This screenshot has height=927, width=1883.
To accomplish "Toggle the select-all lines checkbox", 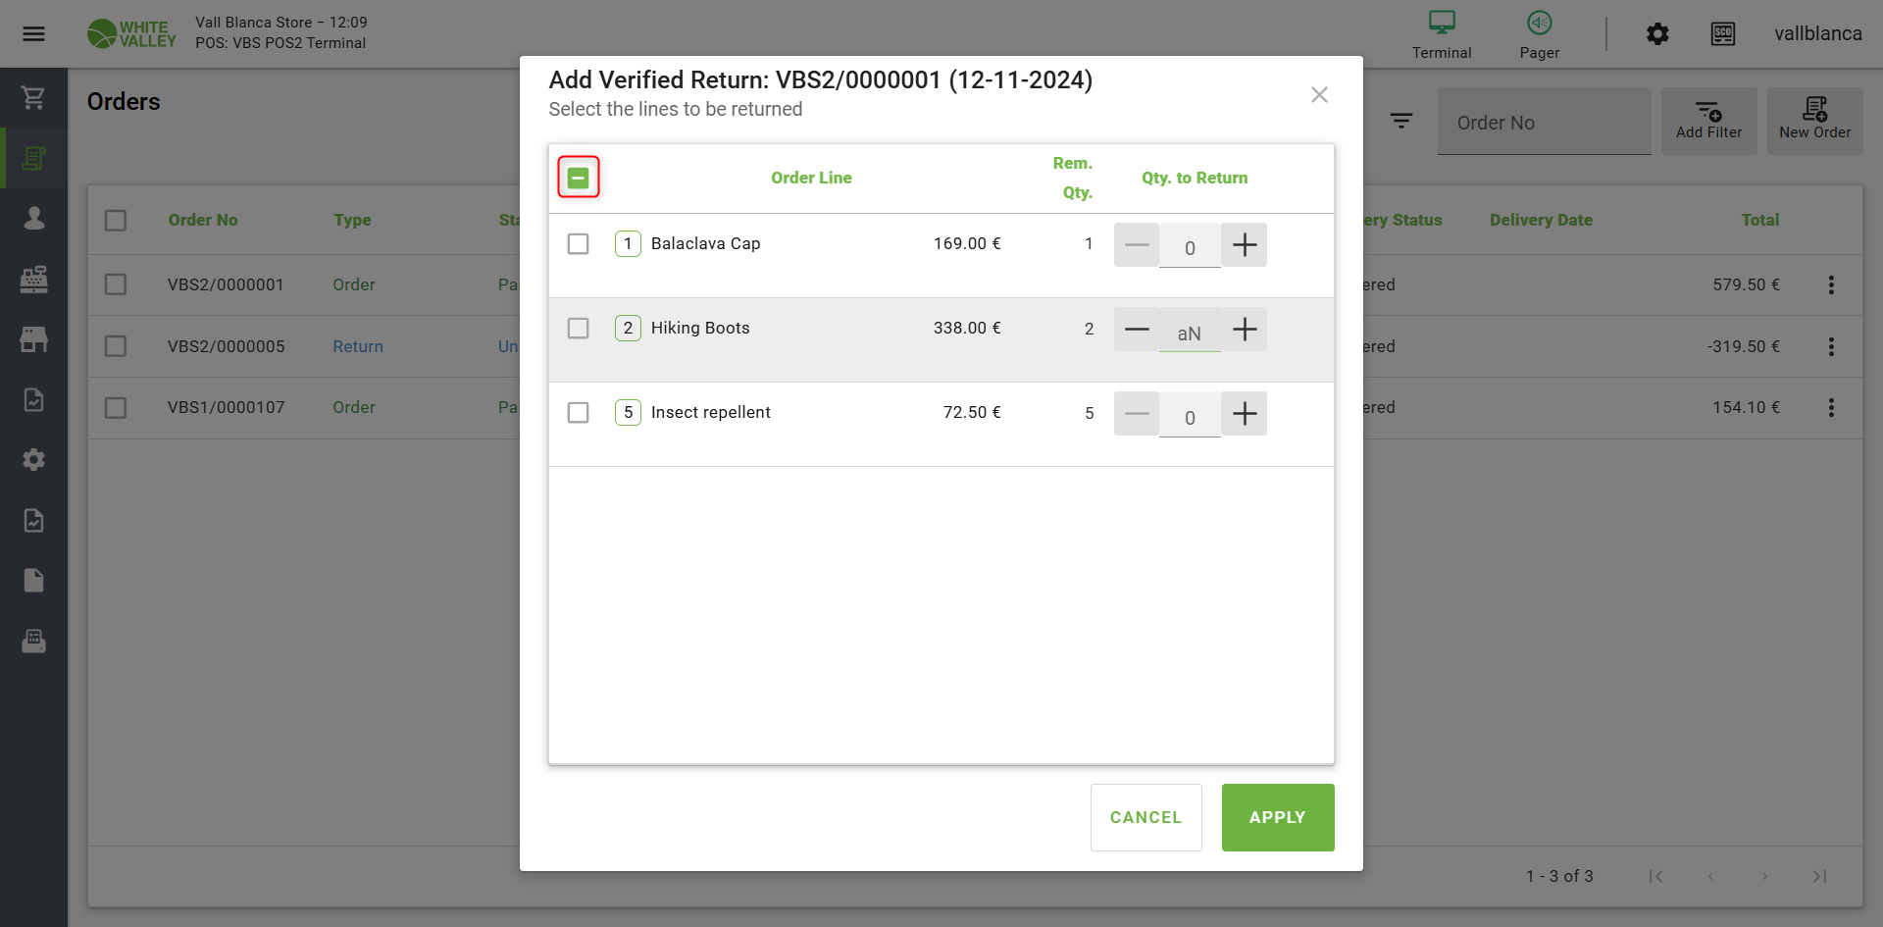I will click(579, 178).
